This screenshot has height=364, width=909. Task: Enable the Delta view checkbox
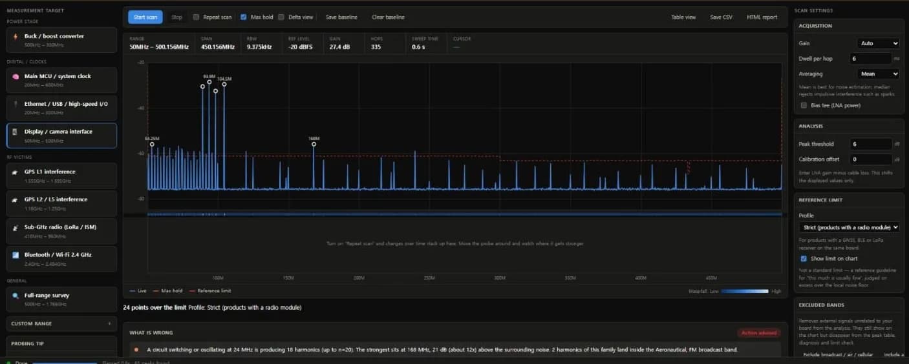click(281, 17)
